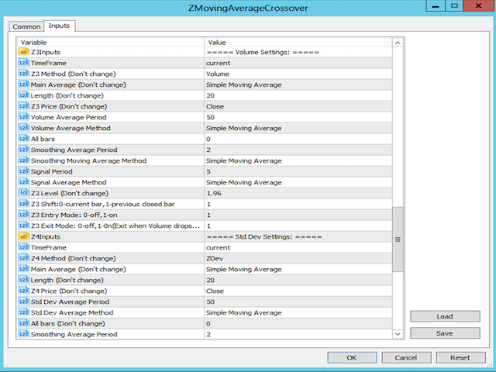
Task: Select the All bars label without Don't change
Action: pos(43,139)
